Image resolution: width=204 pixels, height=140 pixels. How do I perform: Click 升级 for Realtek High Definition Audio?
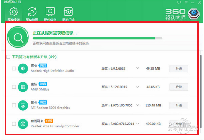point(179,69)
